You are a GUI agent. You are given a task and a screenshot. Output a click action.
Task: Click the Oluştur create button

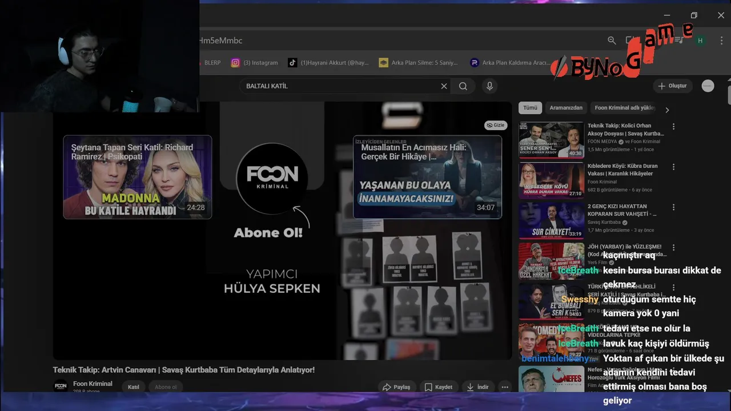673,86
